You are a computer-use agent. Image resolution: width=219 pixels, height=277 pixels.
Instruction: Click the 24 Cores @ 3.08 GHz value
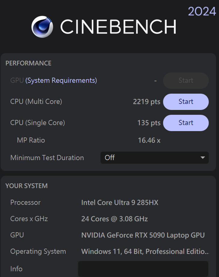pos(115,219)
